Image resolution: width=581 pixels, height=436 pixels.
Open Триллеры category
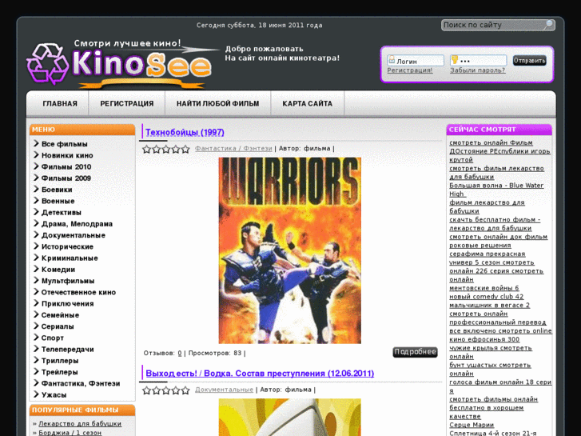[x=60, y=361]
